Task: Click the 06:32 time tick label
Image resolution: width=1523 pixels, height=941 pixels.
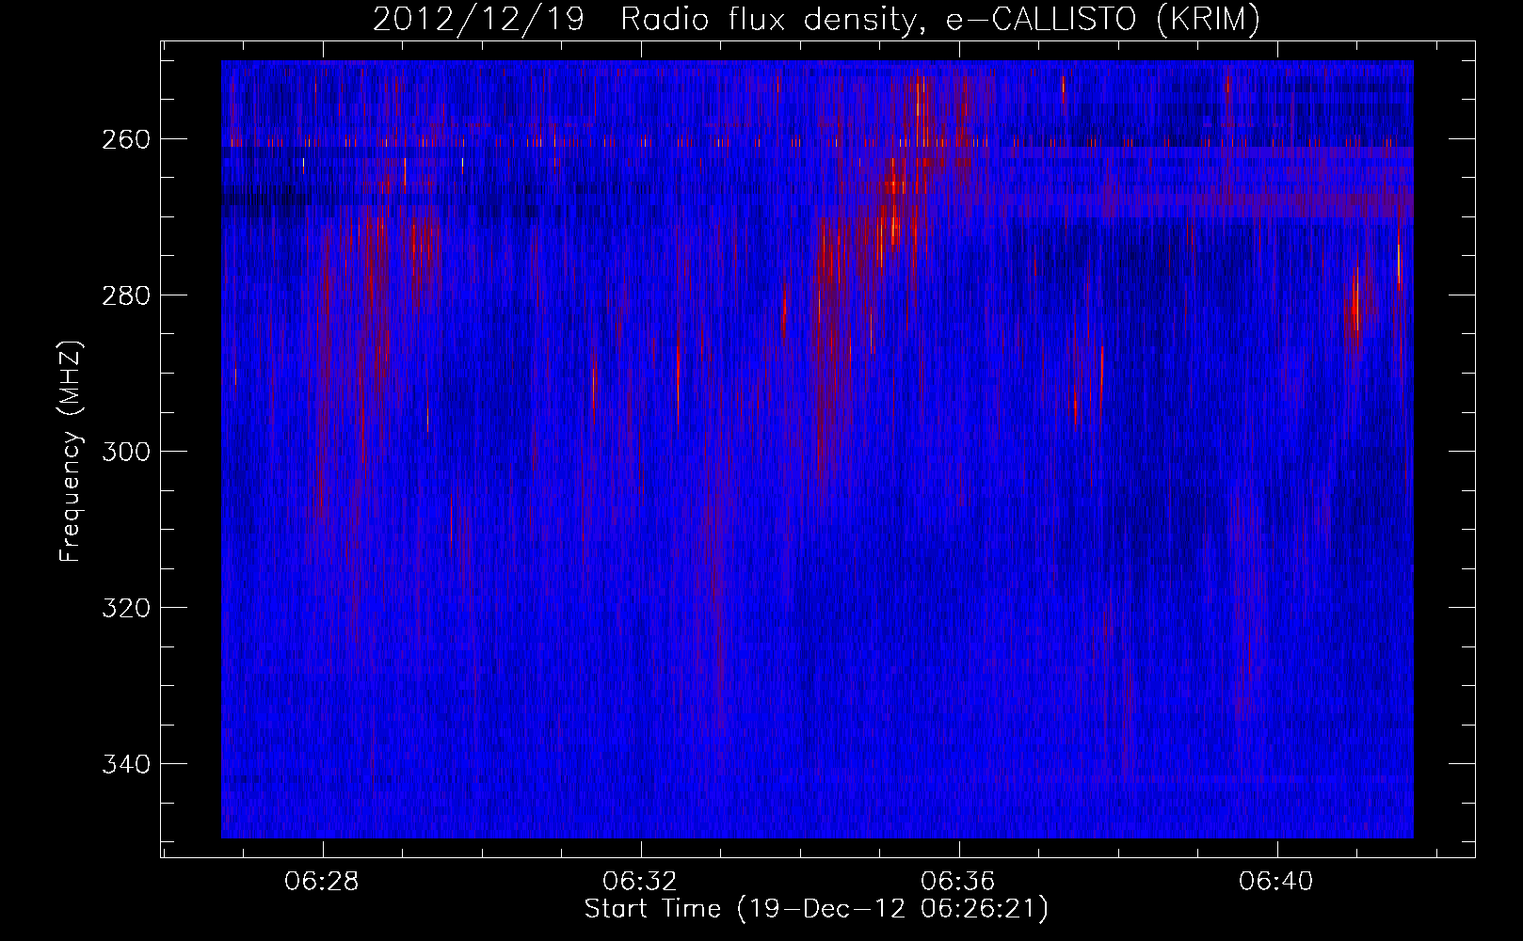Action: (x=640, y=882)
